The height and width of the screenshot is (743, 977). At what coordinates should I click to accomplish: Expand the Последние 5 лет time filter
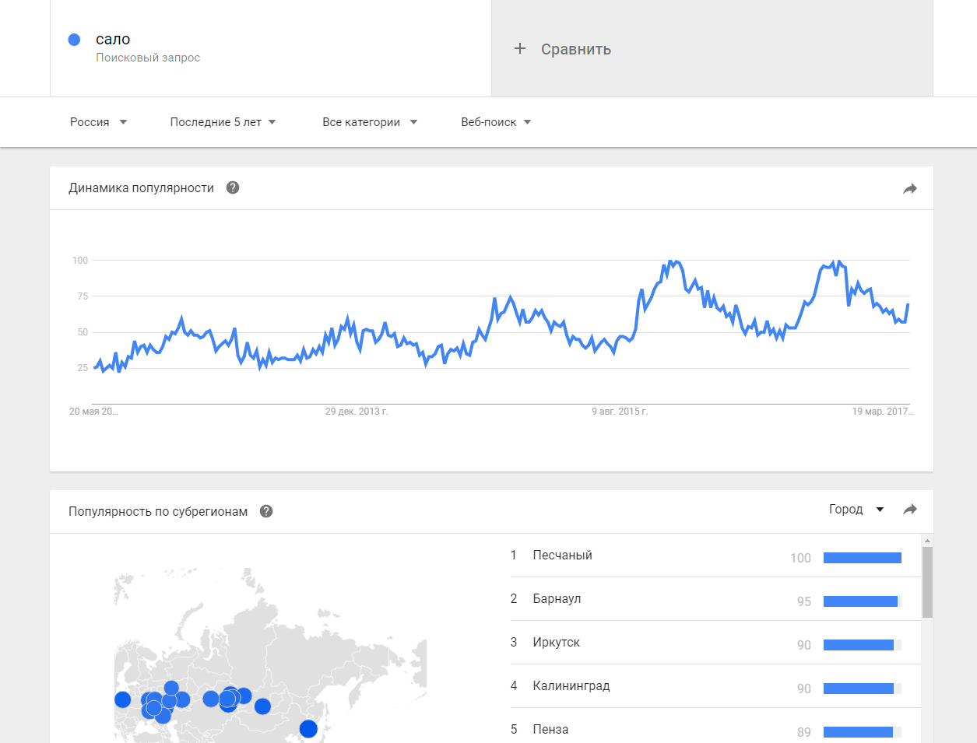pyautogui.click(x=223, y=122)
